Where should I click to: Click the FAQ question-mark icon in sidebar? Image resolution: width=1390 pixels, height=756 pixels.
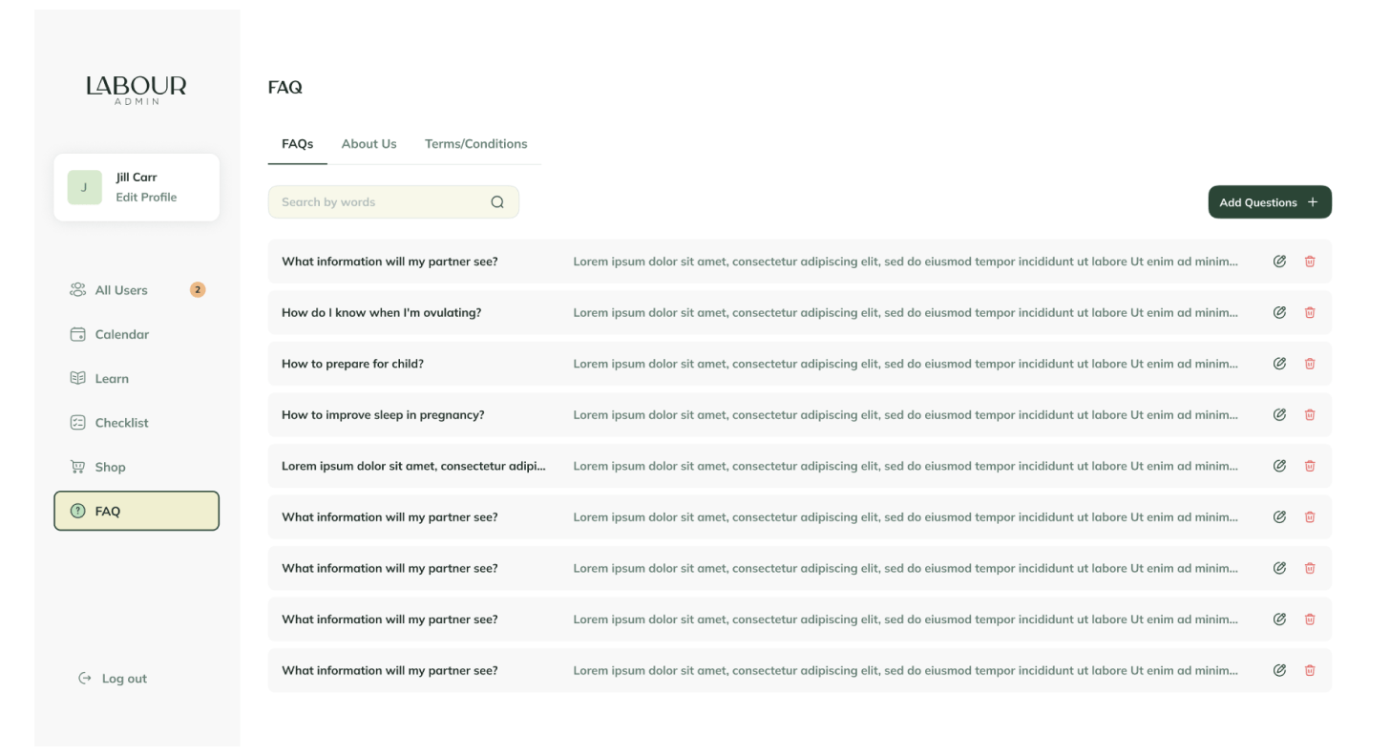point(78,511)
